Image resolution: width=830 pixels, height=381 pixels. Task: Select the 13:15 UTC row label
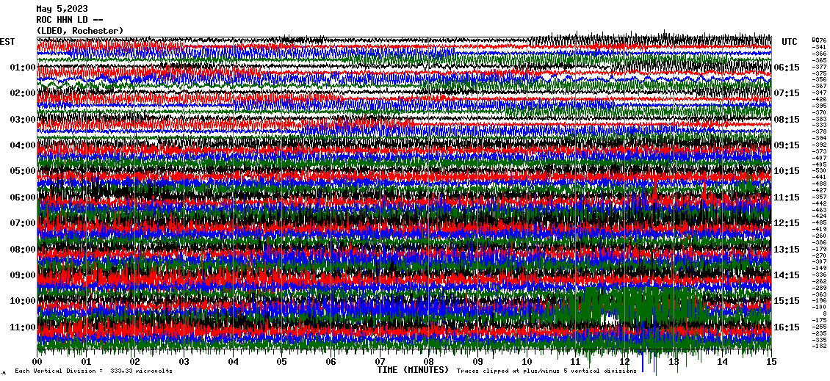point(786,250)
